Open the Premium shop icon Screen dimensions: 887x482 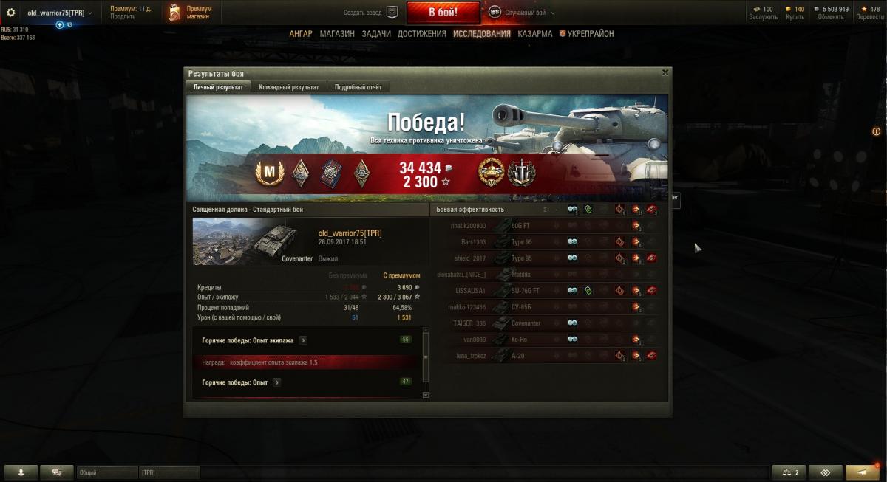tap(174, 13)
